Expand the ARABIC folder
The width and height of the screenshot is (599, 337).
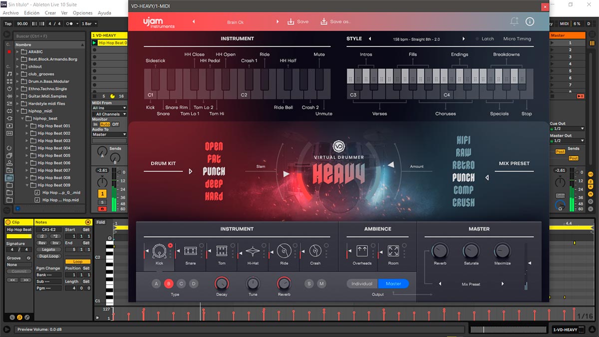(x=17, y=51)
